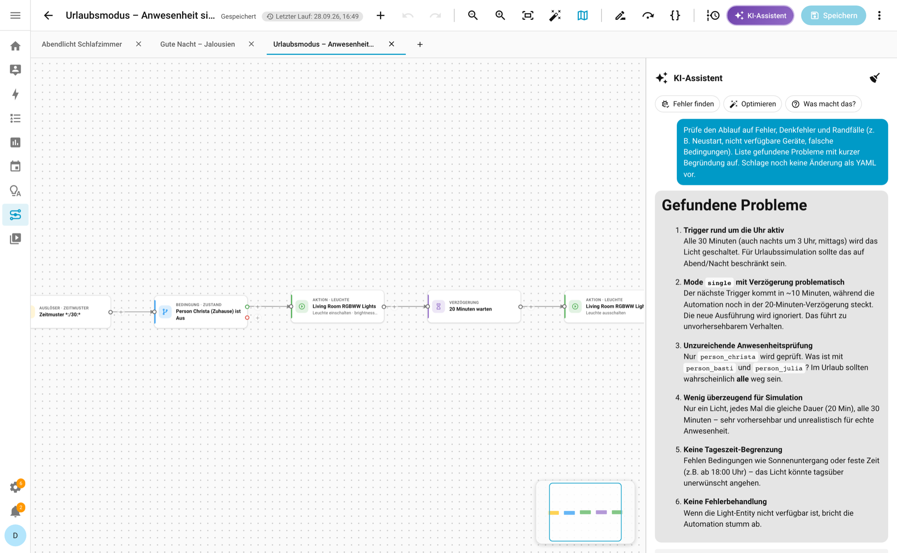The image size is (897, 553).
Task: Open the lightning bolt sidebar icon
Action: [15, 94]
